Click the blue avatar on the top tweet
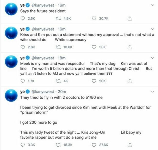158x150 pixels. [x=11, y=9]
